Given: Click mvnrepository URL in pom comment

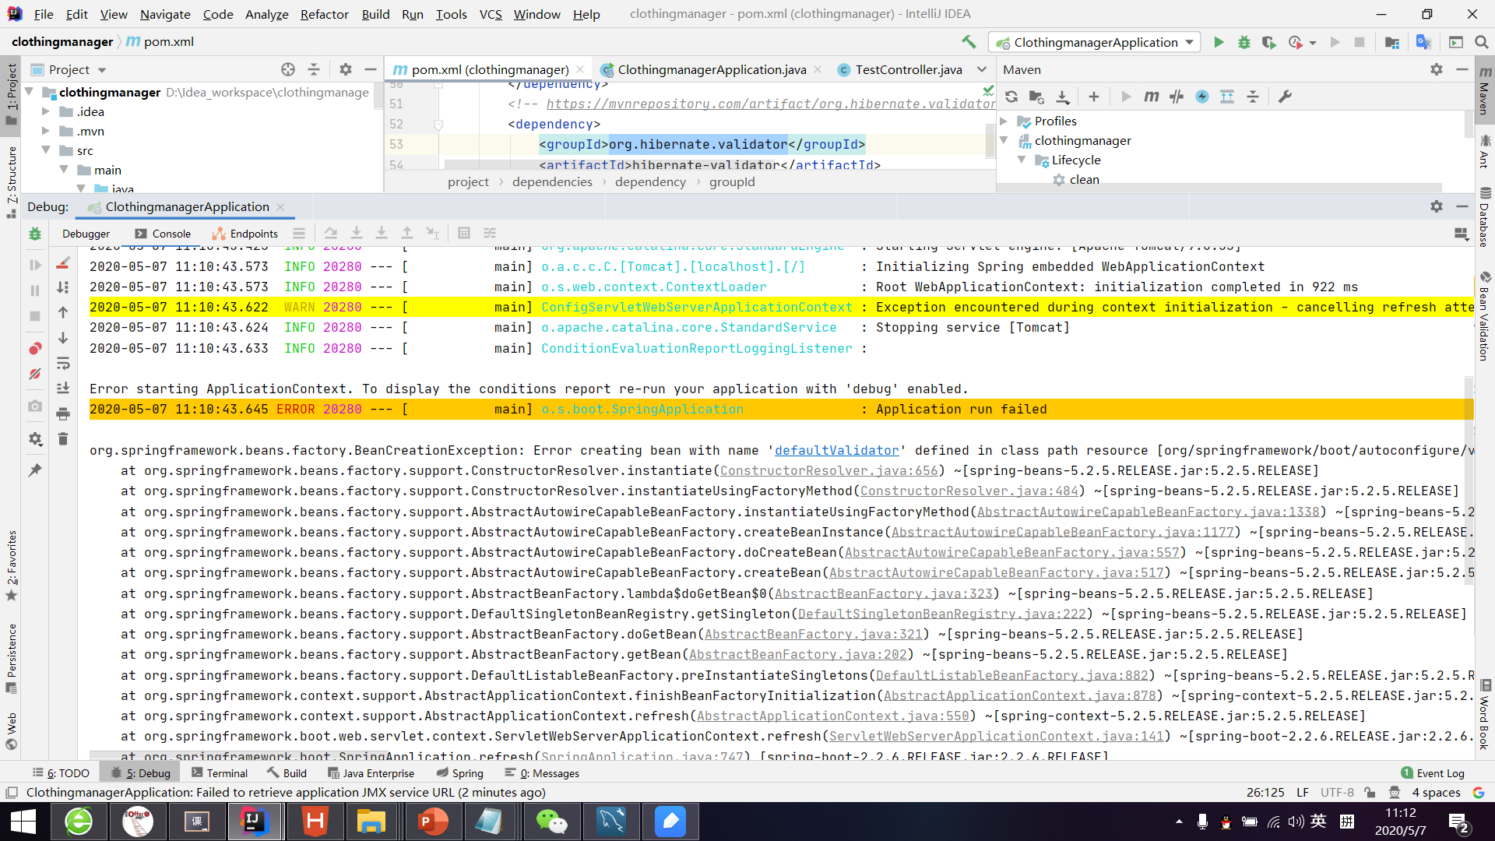Looking at the screenshot, I should click(771, 104).
